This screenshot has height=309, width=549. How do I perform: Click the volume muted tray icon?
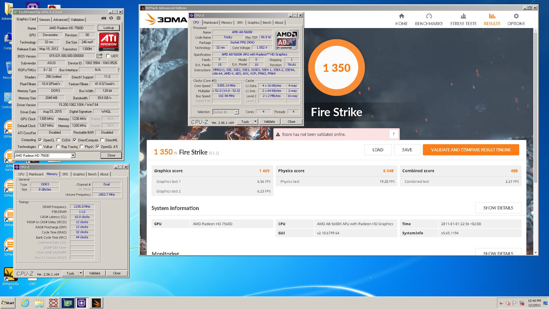(508, 303)
